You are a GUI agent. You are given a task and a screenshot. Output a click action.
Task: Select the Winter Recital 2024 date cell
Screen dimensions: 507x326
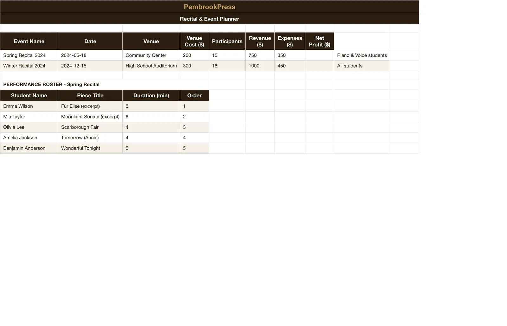[90, 66]
